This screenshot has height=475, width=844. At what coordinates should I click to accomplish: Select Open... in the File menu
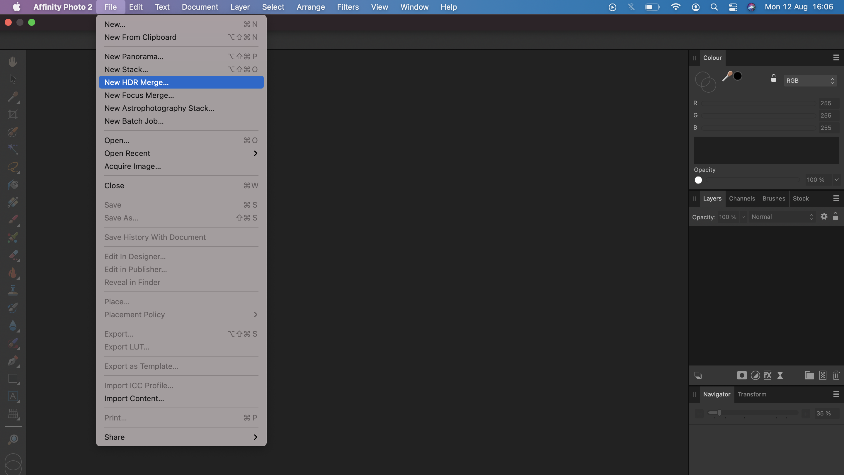coord(181,140)
